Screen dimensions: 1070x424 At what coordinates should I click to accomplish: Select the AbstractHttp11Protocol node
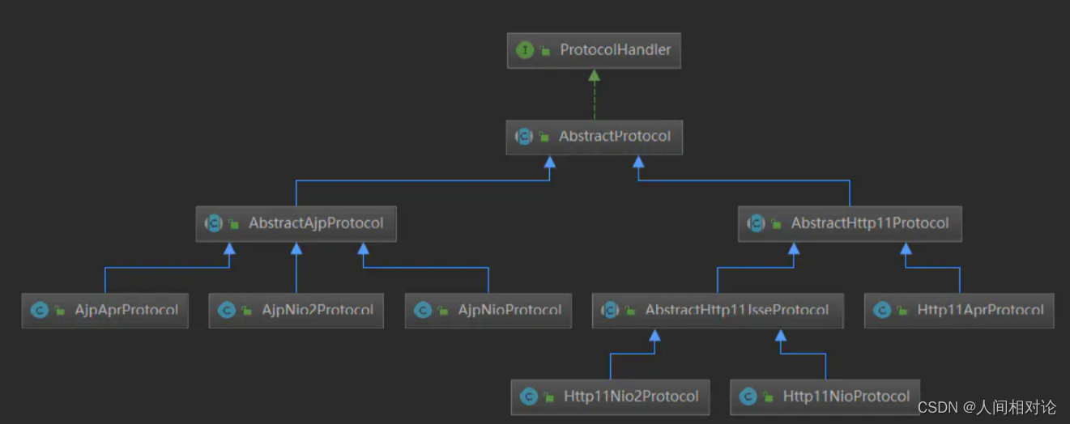pos(869,223)
